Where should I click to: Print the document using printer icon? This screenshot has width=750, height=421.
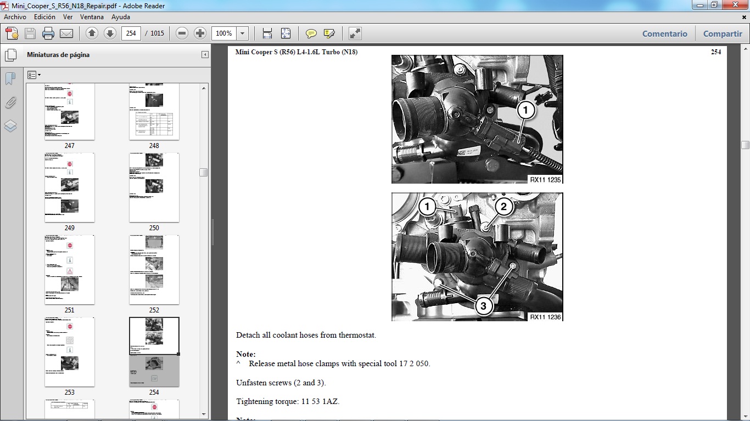coord(48,33)
